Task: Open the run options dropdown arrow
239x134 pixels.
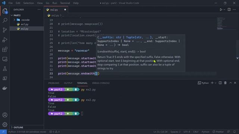Action: click(x=224, y=10)
